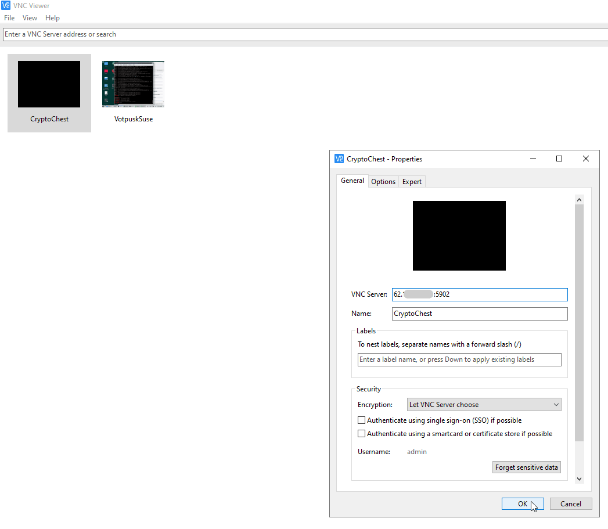Click the nest labels instruction text
Screen dimensions: 608x529
click(x=440, y=344)
